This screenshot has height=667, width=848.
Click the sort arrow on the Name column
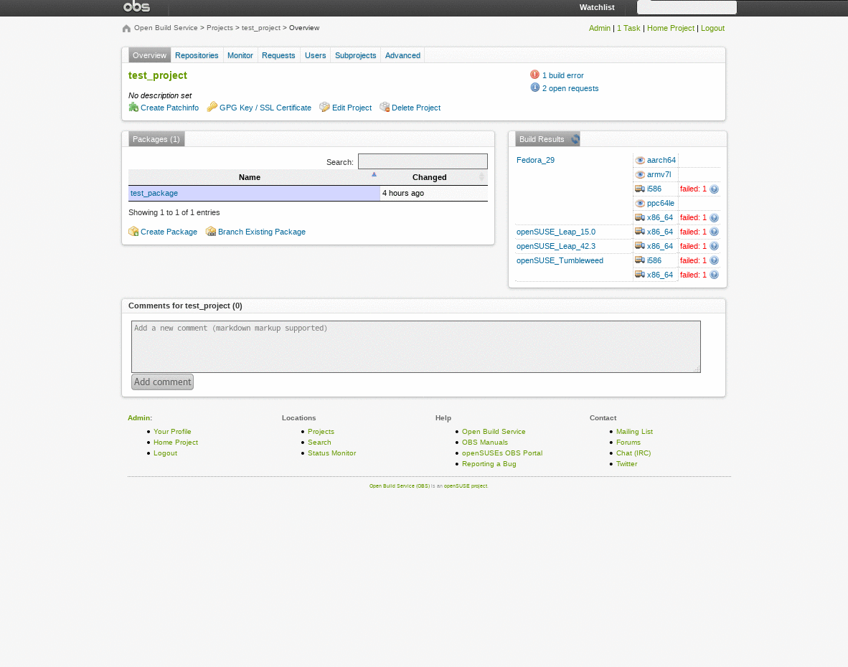tap(374, 174)
